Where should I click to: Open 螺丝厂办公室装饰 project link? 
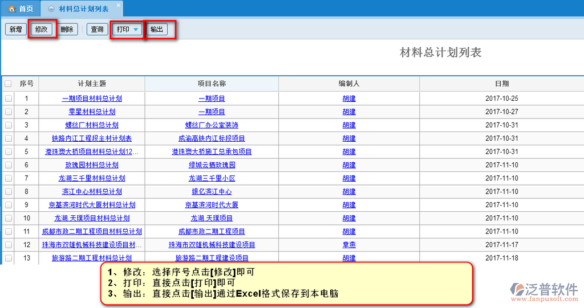(212, 125)
